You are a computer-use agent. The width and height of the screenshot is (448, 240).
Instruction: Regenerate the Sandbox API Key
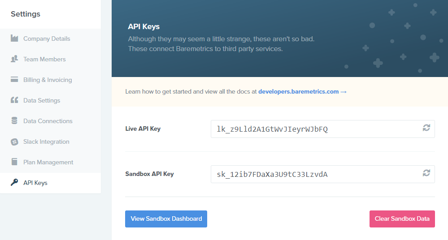pos(426,173)
